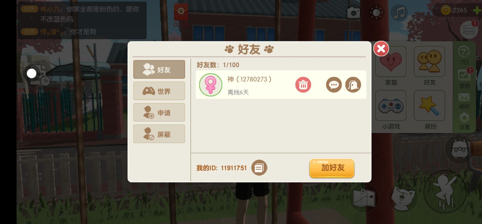The width and height of the screenshot is (482, 224).
Task: Open chat with friend 神
Action: click(334, 85)
